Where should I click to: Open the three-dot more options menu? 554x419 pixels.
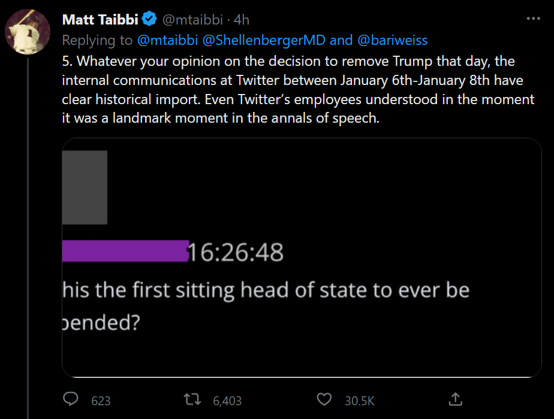[x=533, y=19]
